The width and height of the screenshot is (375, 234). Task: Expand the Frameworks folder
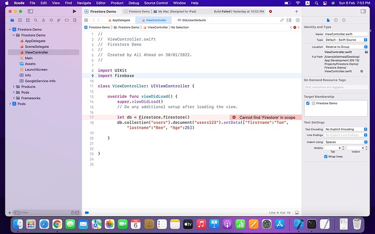pos(14,98)
